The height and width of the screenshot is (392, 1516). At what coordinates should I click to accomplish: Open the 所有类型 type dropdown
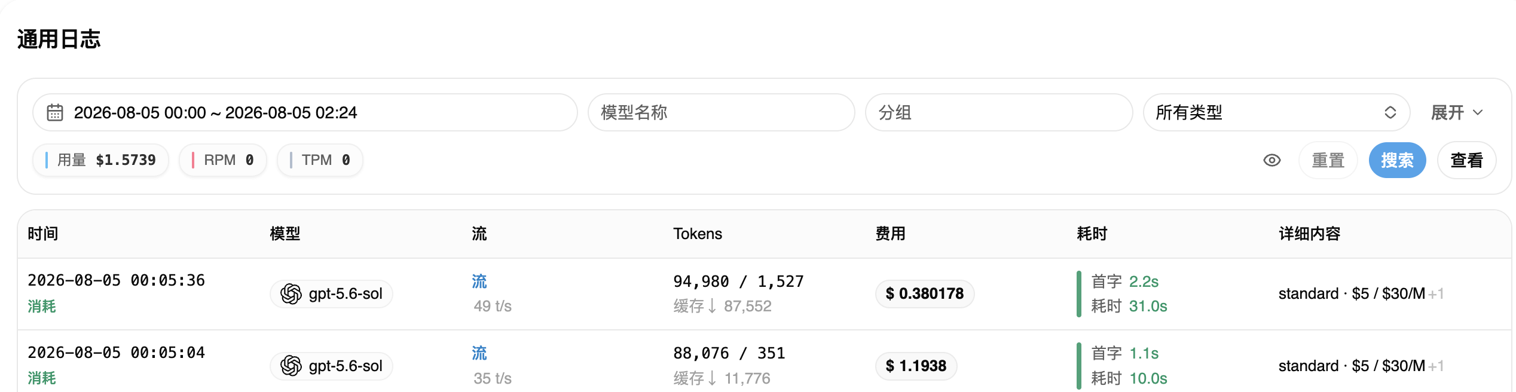(x=1276, y=112)
